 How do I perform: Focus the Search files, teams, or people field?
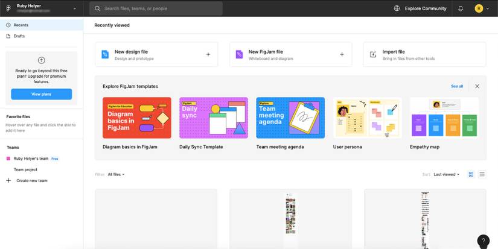156,8
